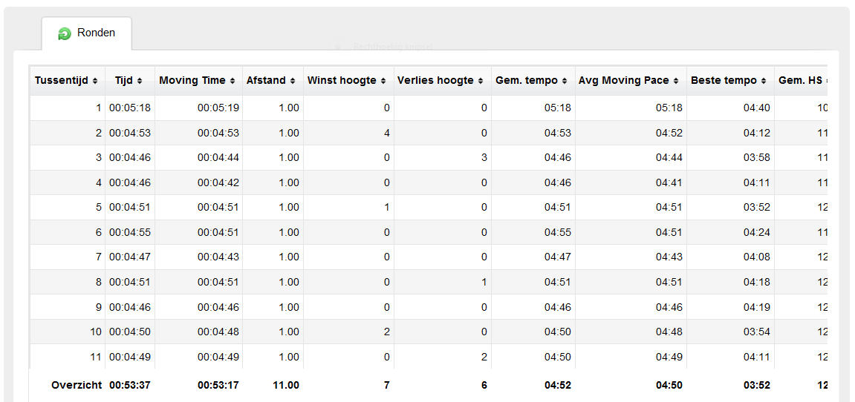The image size is (855, 402).
Task: Click sort arrows beside Gem. tempo
Action: coord(565,81)
